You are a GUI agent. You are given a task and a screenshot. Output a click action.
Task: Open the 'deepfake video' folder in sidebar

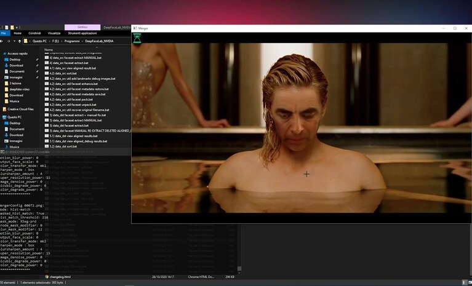[x=19, y=89]
